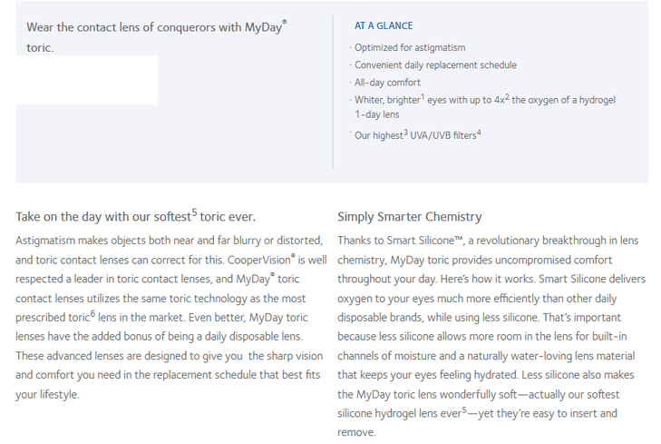This screenshot has height=444, width=661.
Task: Click the words your lifestyle ending paragraph
Action: 47,395
